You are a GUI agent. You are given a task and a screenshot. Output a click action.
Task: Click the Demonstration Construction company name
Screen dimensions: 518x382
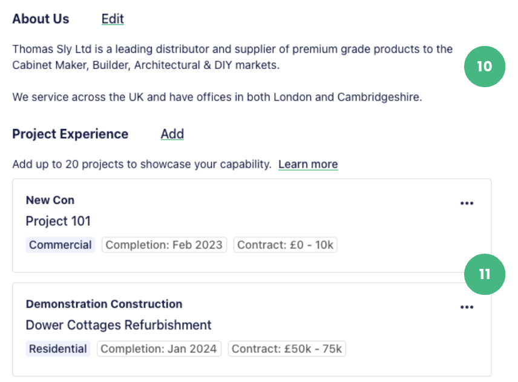[104, 304]
